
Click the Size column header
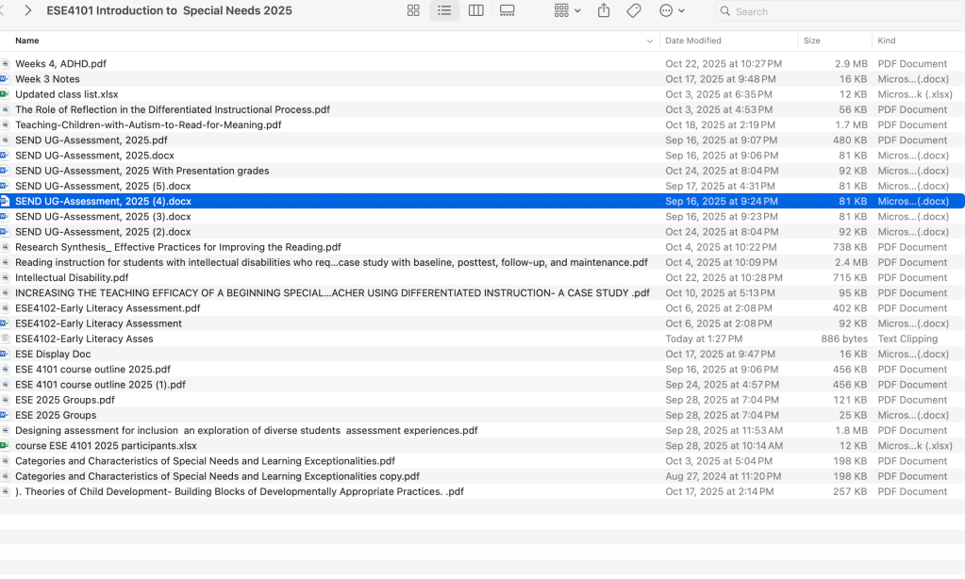(812, 41)
